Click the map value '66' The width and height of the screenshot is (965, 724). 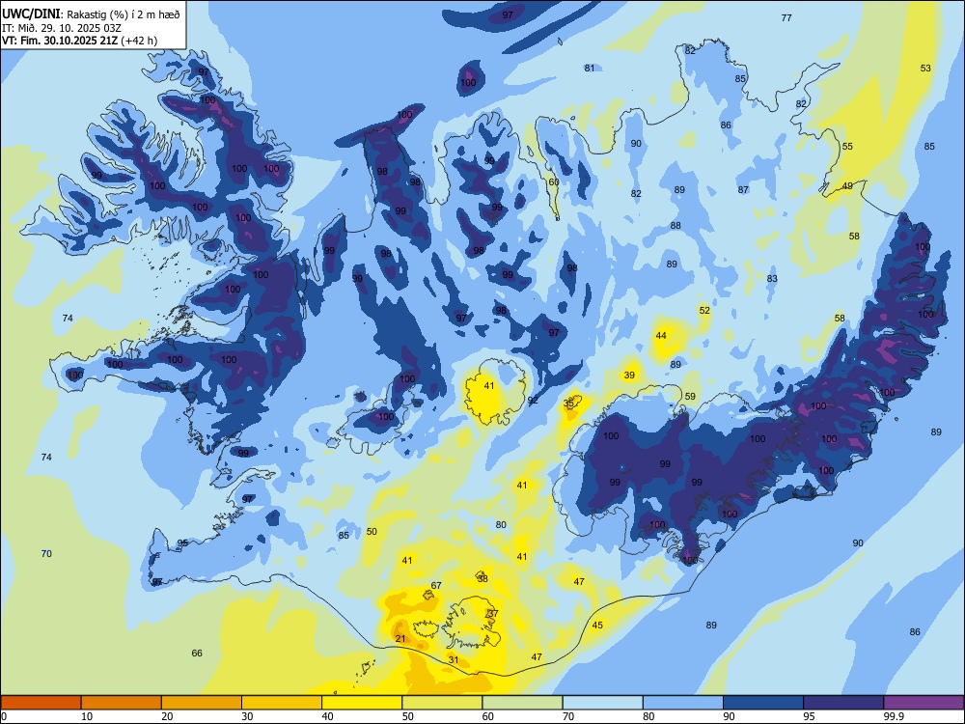pyautogui.click(x=197, y=653)
